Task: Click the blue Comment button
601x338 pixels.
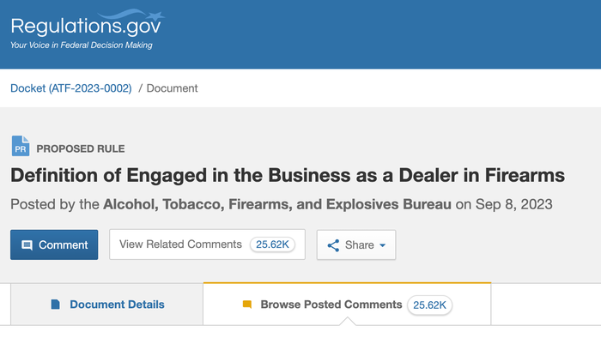Action: point(54,245)
